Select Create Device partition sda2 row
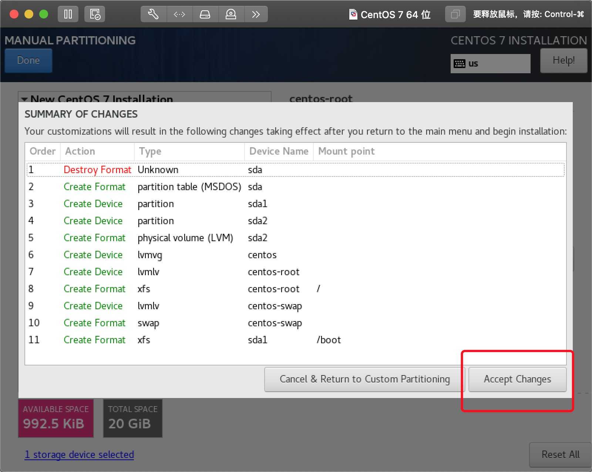This screenshot has height=472, width=592. pyautogui.click(x=296, y=221)
